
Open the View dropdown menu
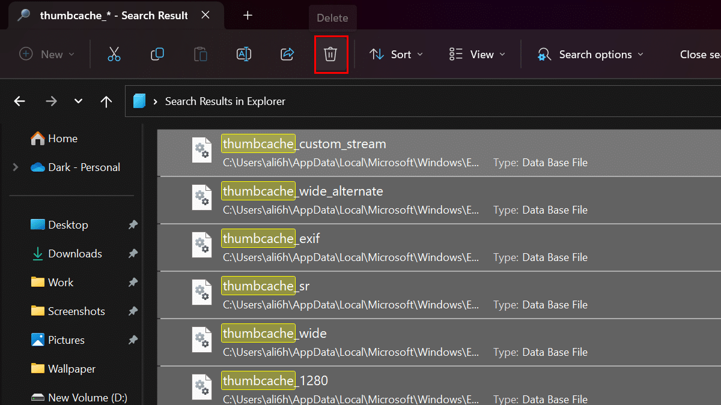click(x=477, y=55)
